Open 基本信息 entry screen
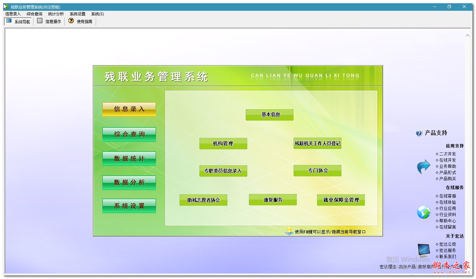 [x=269, y=115]
